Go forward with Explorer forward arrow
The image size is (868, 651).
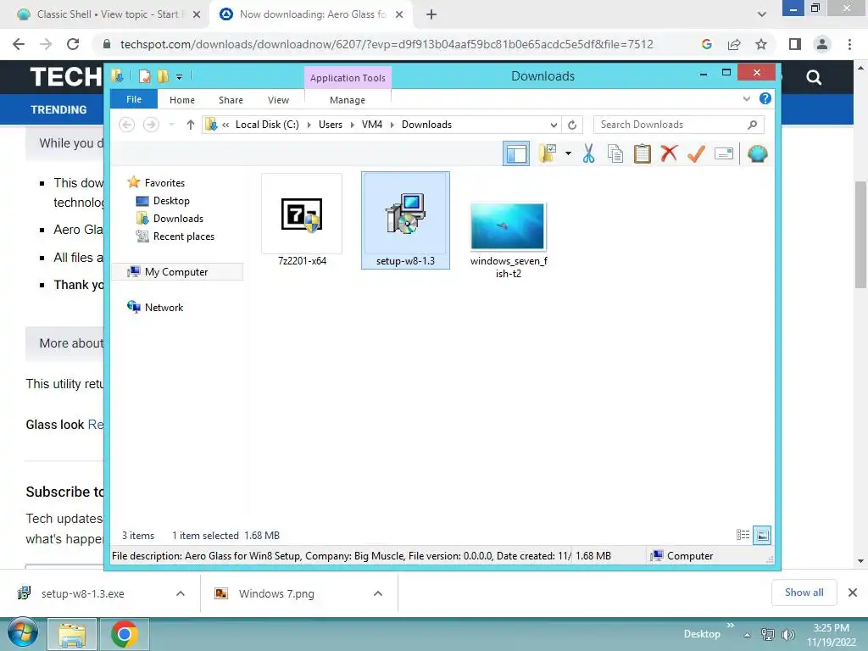click(x=151, y=125)
